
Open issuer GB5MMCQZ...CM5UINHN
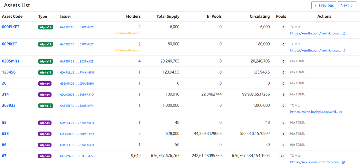pyautogui.click(x=77, y=83)
